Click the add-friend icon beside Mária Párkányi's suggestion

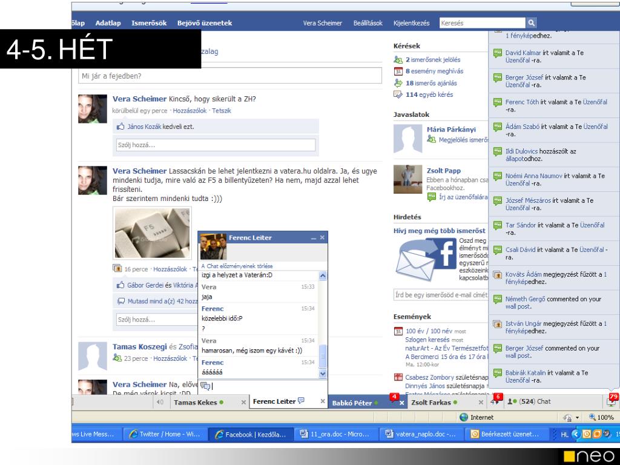(431, 140)
